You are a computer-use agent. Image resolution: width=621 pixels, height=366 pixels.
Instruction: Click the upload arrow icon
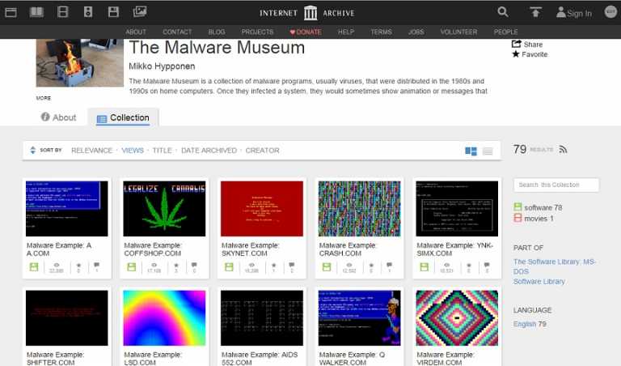pos(535,12)
